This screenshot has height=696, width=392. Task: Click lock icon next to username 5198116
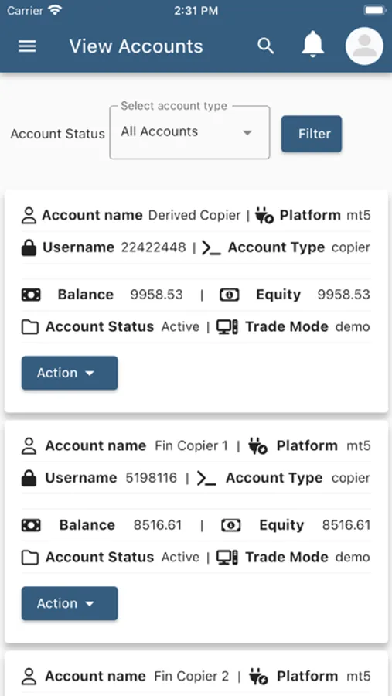(x=29, y=478)
